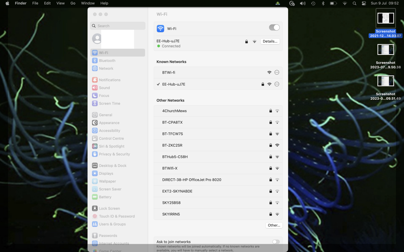Open Network settings from the sidebar

tap(106, 68)
